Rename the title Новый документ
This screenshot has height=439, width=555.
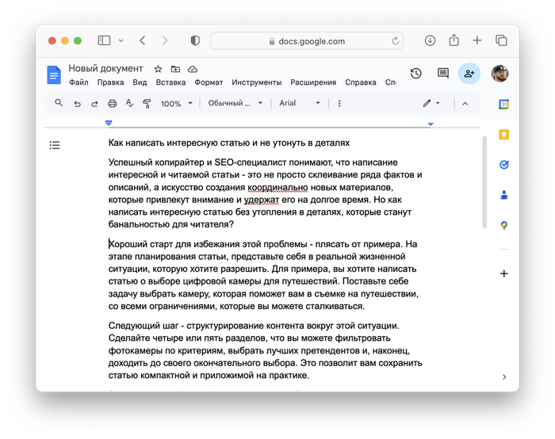[105, 68]
